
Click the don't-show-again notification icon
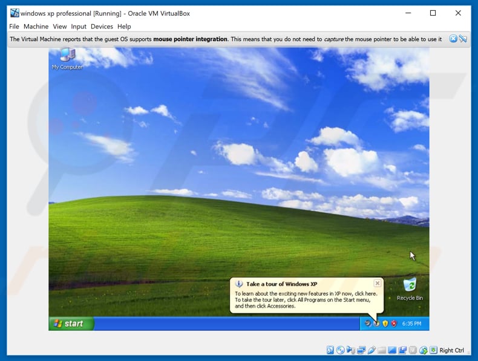pos(463,39)
